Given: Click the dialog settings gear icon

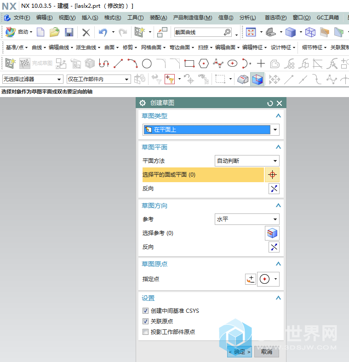Looking at the screenshot, I should [x=143, y=103].
